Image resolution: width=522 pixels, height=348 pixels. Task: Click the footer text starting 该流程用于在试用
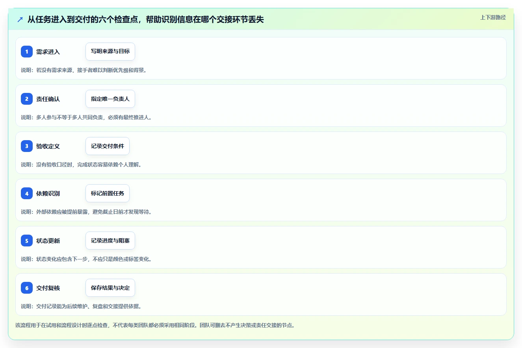tap(155, 326)
